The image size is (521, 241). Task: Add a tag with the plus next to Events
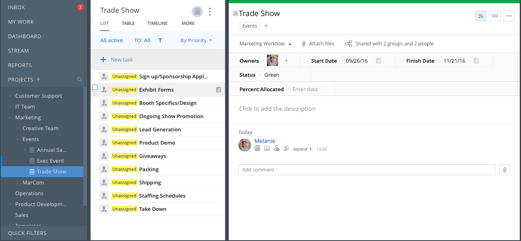tap(266, 26)
